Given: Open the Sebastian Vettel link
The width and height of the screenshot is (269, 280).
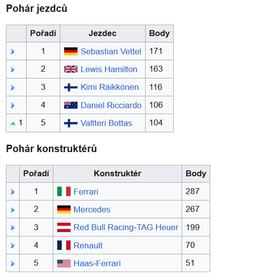Looking at the screenshot, I should [x=111, y=51].
